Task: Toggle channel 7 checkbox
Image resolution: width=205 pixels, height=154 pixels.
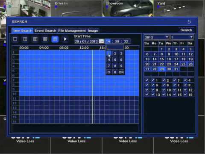Action: coord(175,85)
